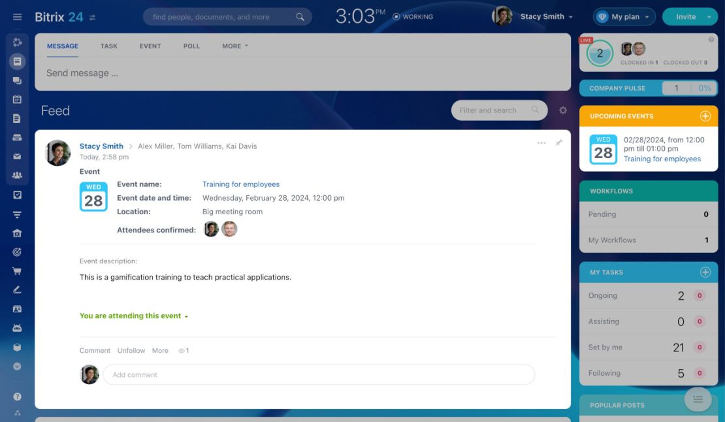Click the feed settings gear icon

[563, 110]
